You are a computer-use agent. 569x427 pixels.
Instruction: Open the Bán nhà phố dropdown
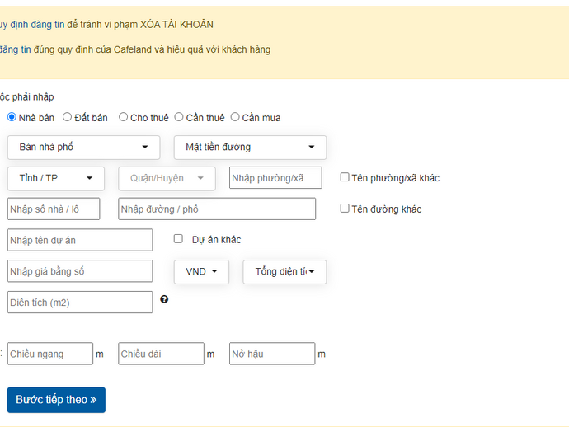(83, 148)
